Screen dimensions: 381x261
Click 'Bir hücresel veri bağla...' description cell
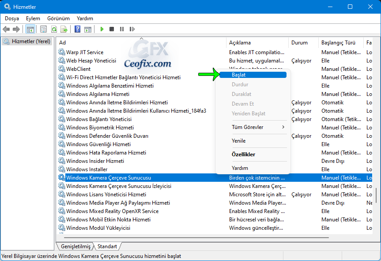click(x=257, y=220)
